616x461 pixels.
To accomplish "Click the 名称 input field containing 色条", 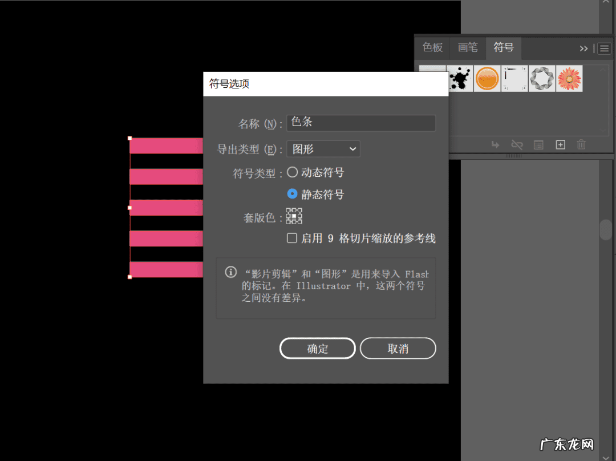I will click(360, 123).
